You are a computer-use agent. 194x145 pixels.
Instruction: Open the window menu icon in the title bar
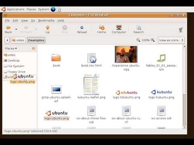click(5, 15)
